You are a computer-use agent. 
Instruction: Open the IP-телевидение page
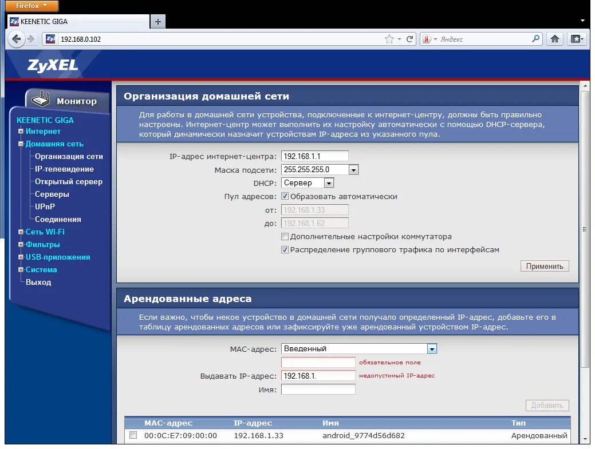tap(64, 169)
